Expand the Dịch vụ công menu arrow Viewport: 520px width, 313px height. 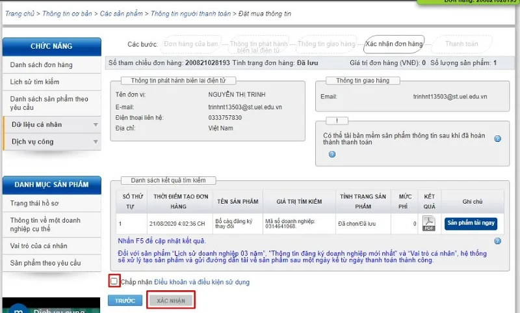point(96,142)
